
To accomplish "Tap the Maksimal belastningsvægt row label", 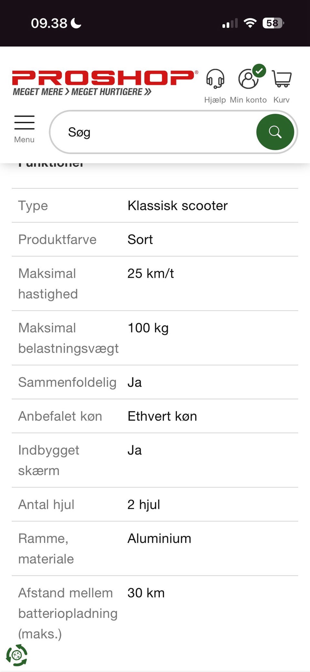I will [68, 338].
